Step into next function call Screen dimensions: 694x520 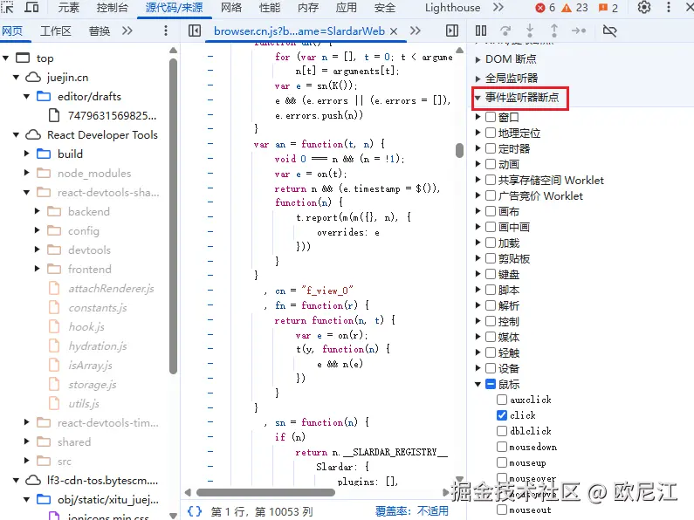point(530,31)
